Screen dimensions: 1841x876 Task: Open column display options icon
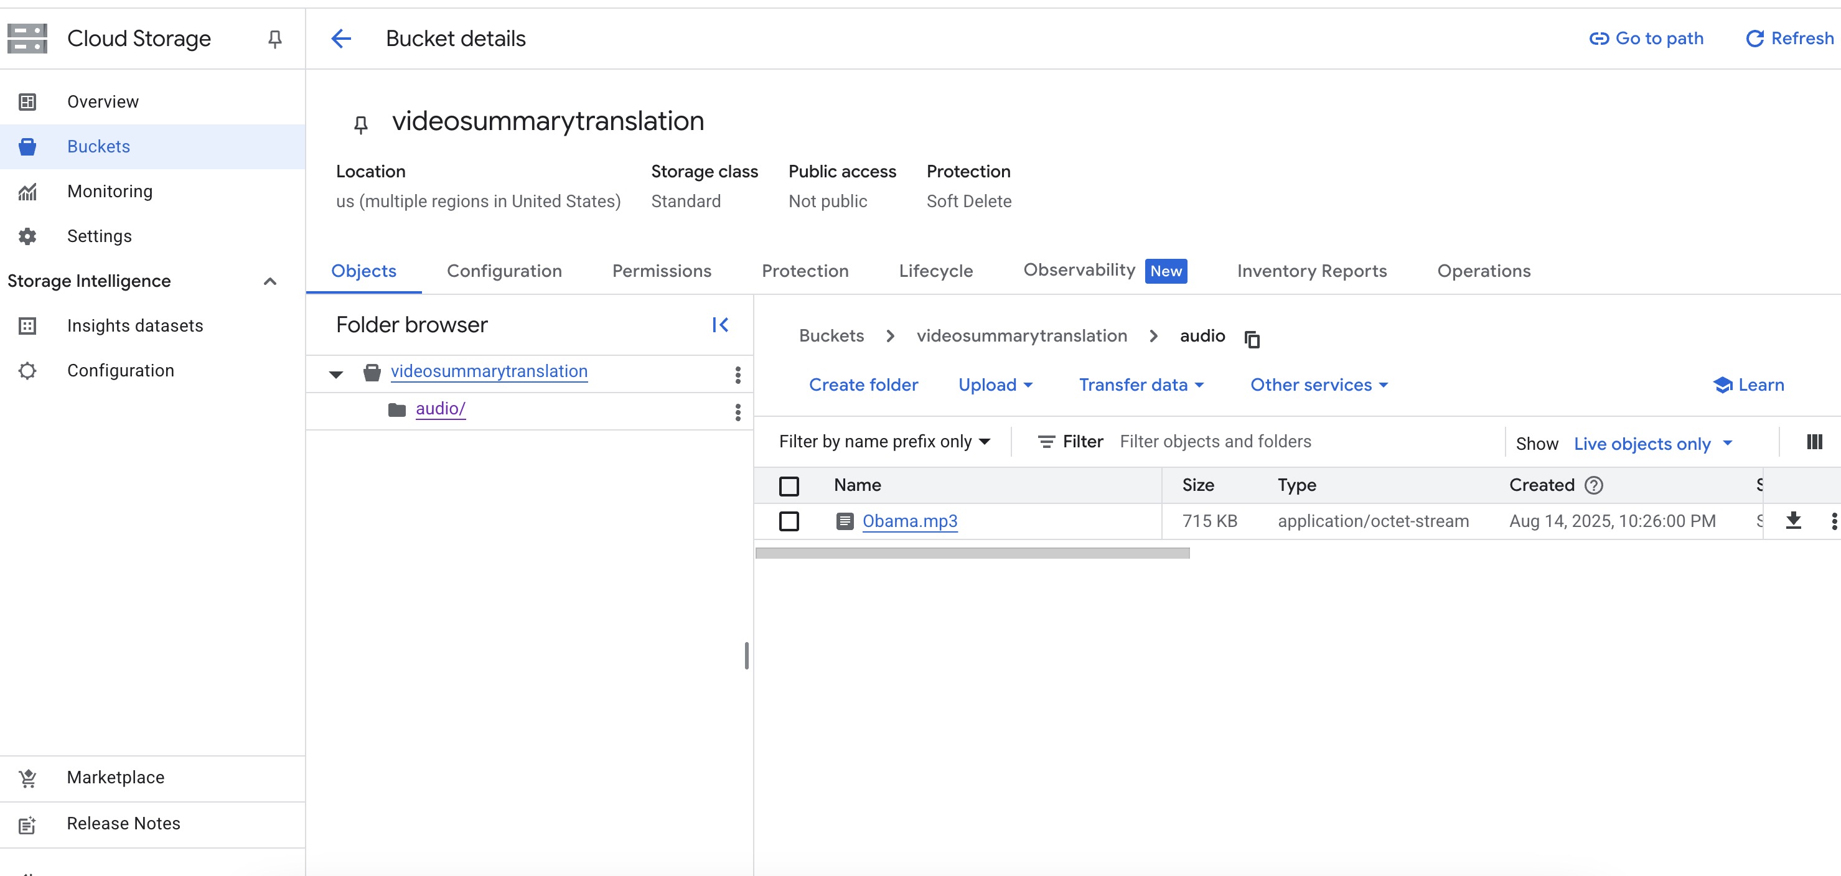coord(1814,442)
